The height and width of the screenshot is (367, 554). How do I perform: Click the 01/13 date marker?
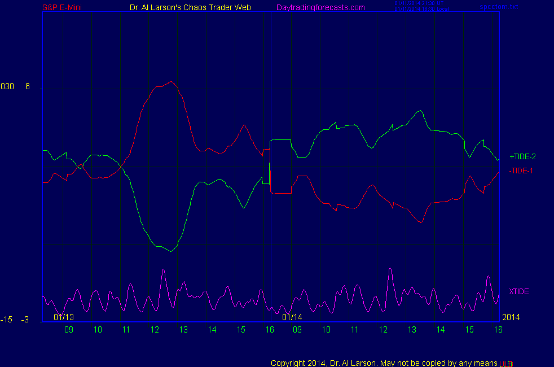coord(64,317)
